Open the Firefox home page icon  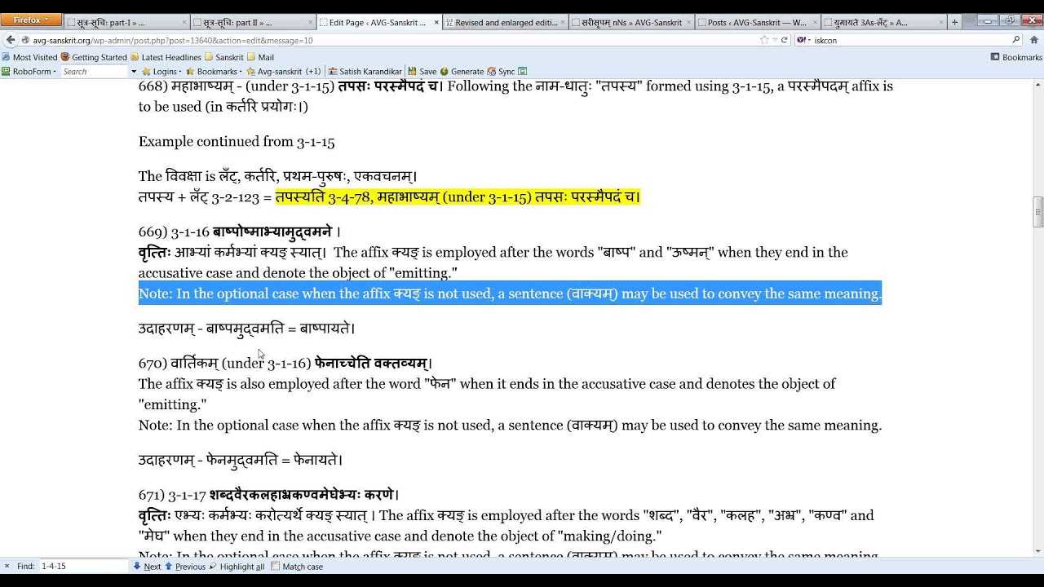coord(1033,39)
